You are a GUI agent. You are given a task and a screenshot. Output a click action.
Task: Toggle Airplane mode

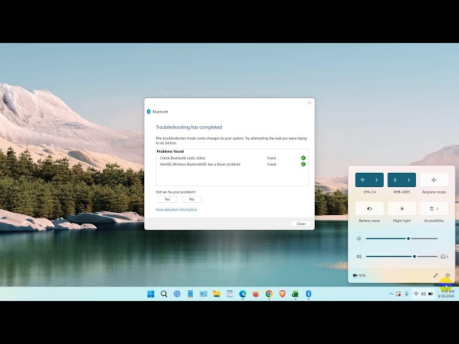[x=434, y=180]
